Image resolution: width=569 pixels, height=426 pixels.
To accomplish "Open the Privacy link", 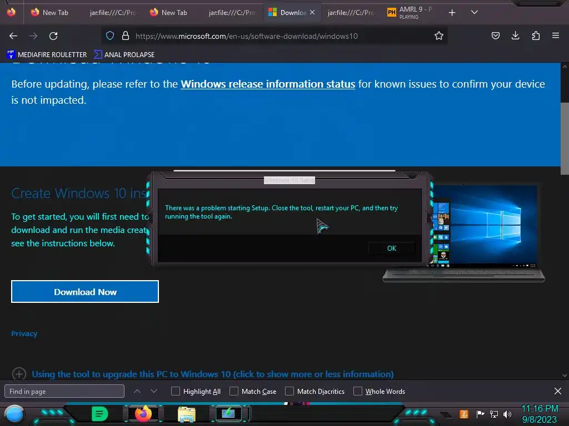I will click(x=24, y=333).
